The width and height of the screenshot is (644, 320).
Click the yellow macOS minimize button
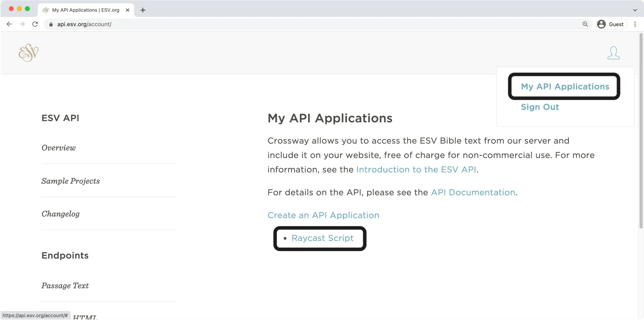[x=19, y=9]
